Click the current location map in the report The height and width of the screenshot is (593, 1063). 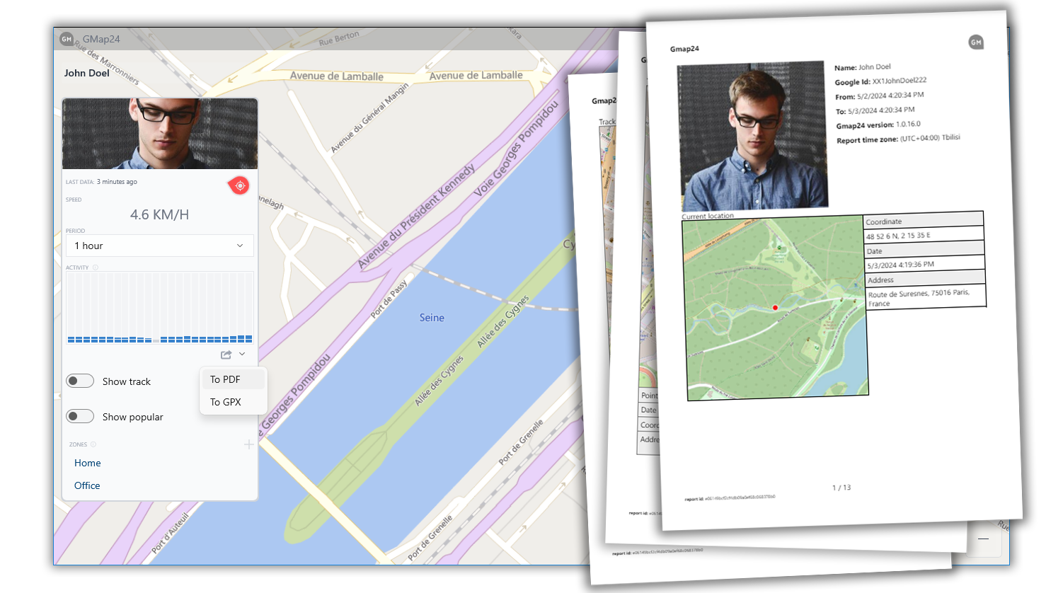(x=775, y=308)
